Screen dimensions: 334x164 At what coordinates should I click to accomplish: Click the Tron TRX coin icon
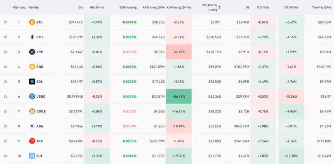(32, 141)
